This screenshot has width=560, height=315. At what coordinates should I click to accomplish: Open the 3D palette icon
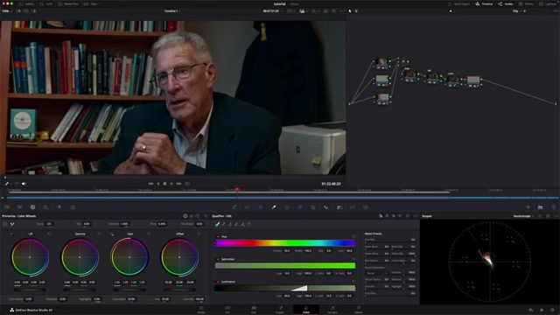[x=366, y=207]
